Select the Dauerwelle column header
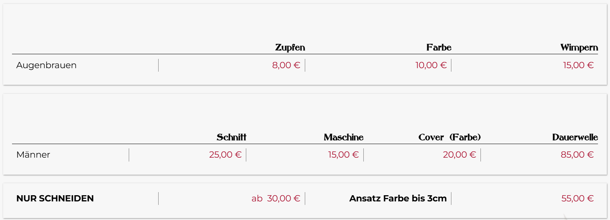Viewport: 610px width, 220px height. tap(575, 137)
